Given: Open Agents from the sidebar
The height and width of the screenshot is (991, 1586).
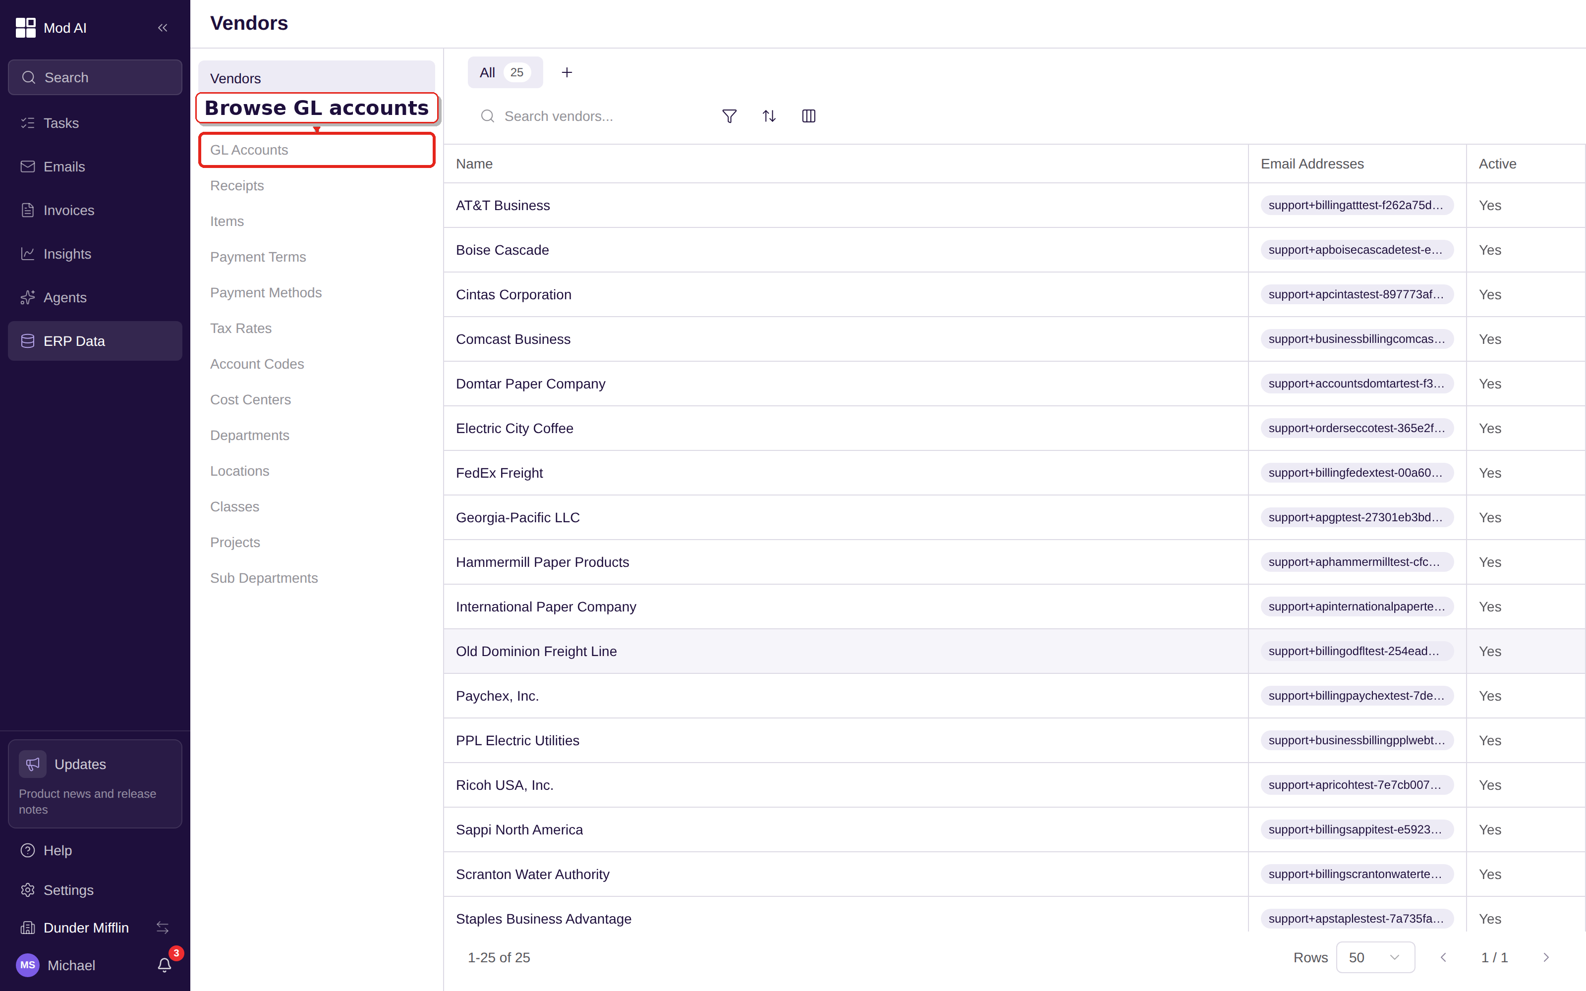Looking at the screenshot, I should [95, 298].
